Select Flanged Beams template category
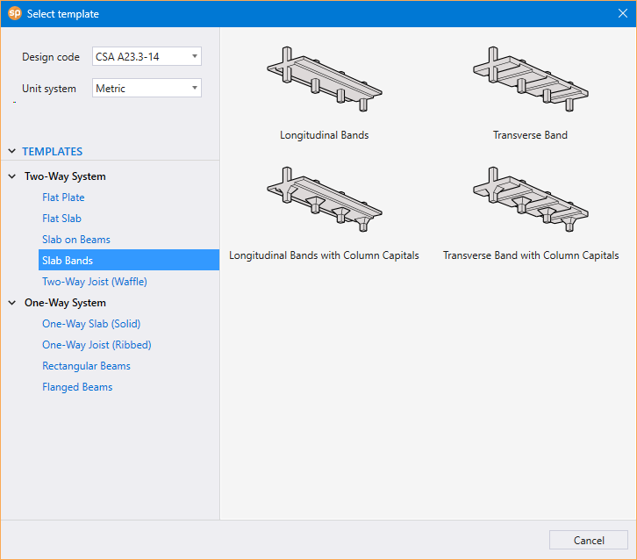Screen dimensions: 637x560 (77, 387)
